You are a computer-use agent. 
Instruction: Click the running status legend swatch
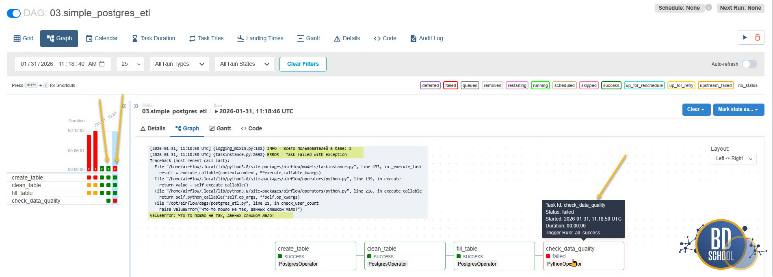point(540,85)
